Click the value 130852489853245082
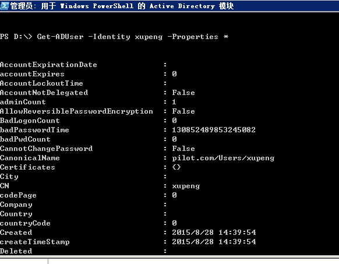The width and height of the screenshot is (339, 264). 214,130
